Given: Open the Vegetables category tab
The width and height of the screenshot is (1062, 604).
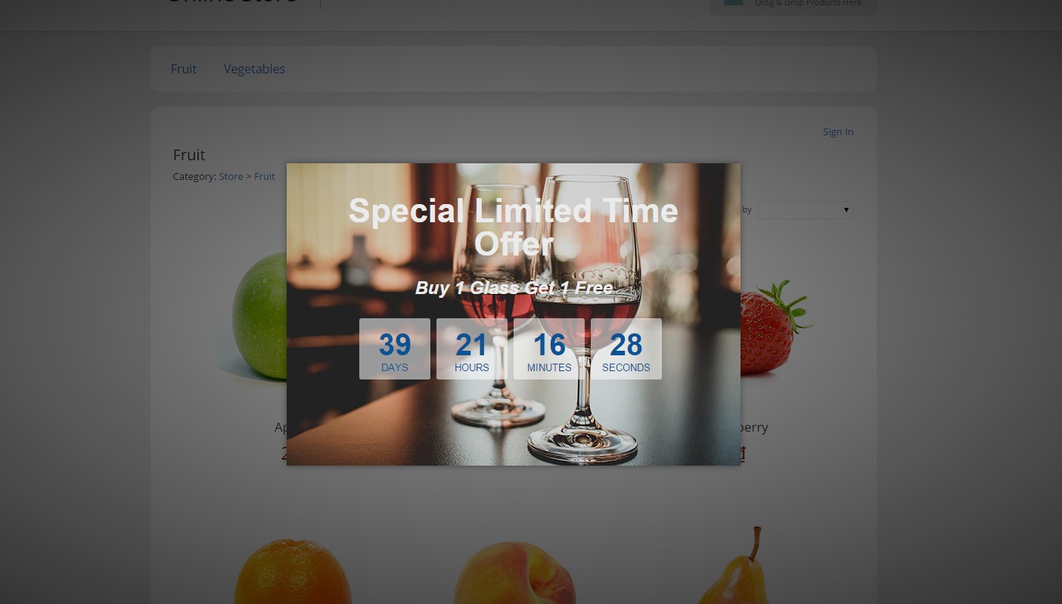Looking at the screenshot, I should click(254, 69).
